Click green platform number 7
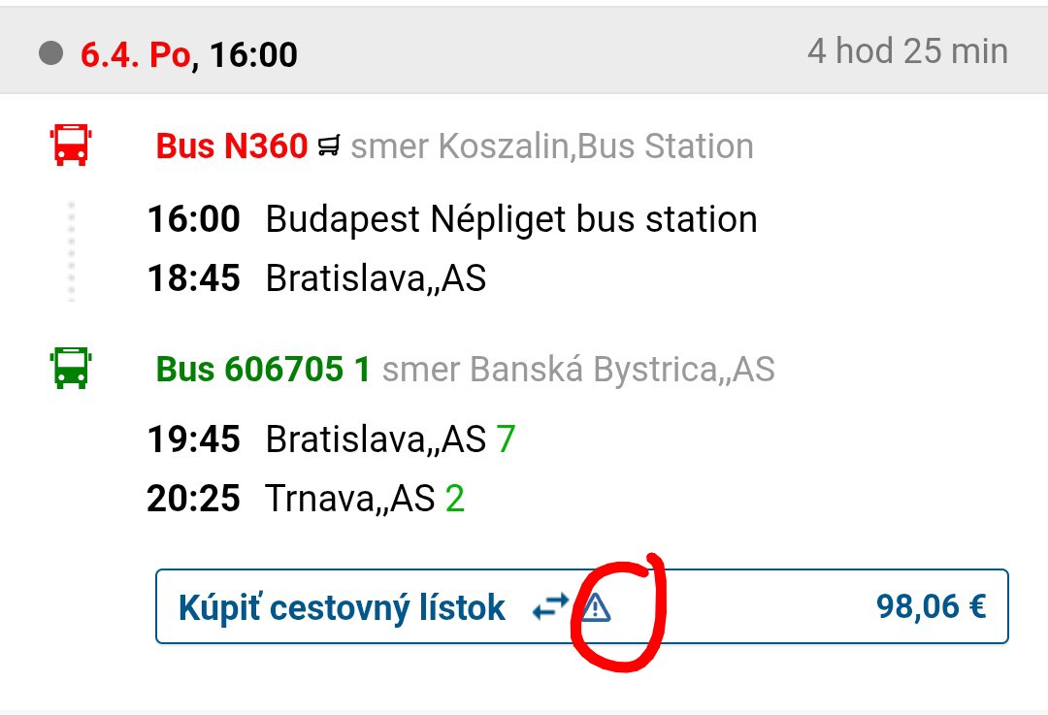The image size is (1048, 715). point(506,439)
